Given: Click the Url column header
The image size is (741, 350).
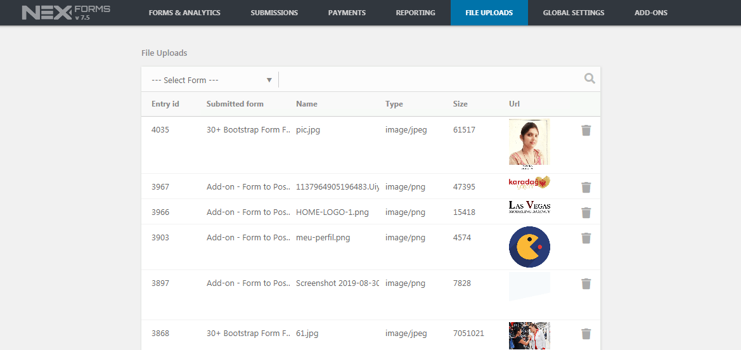Looking at the screenshot, I should coord(514,104).
